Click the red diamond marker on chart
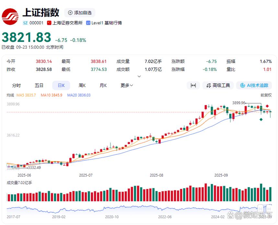The image size is (278, 225). coord(267,106)
